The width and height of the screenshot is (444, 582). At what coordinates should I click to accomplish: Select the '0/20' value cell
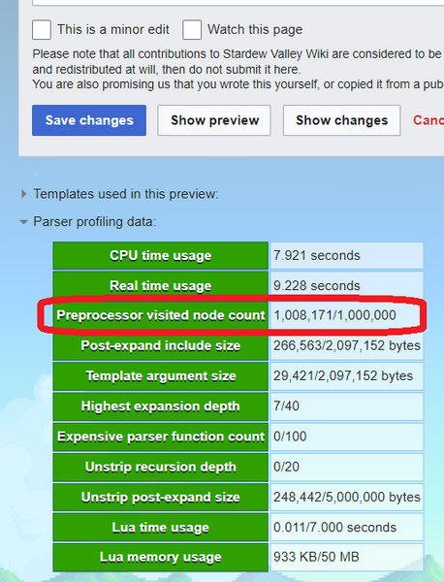tap(346, 467)
